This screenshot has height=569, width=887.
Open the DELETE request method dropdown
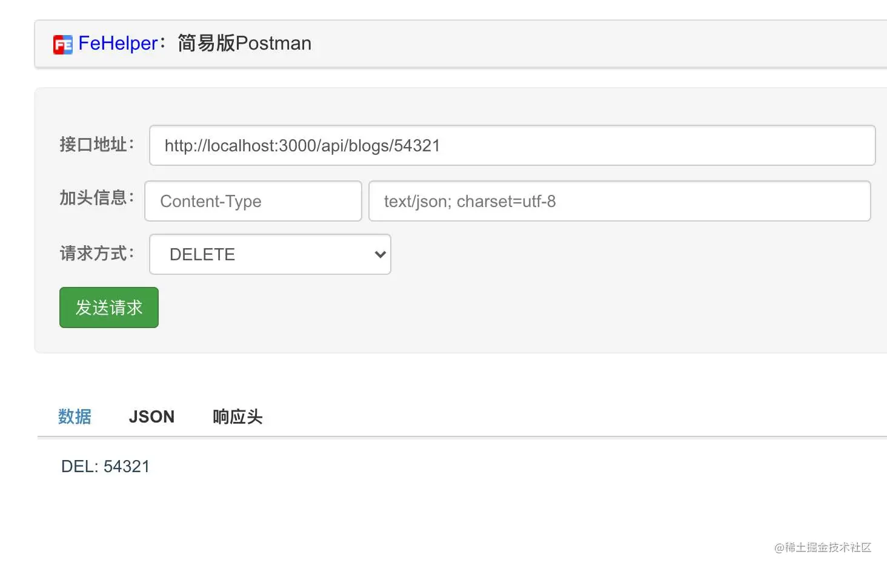(270, 254)
